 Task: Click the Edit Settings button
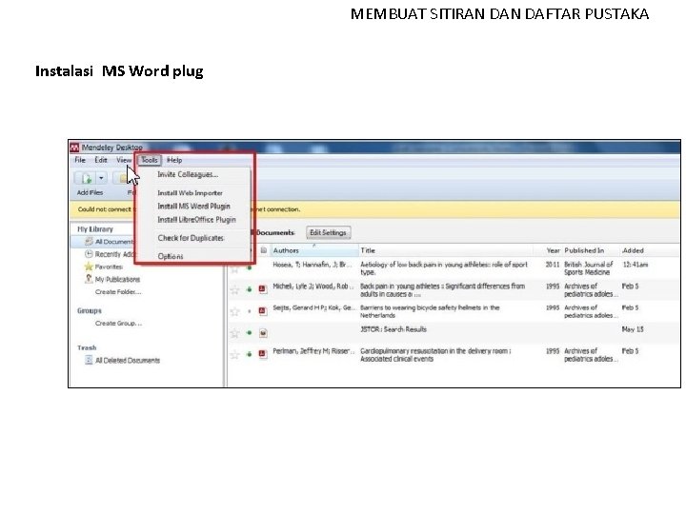tap(328, 232)
